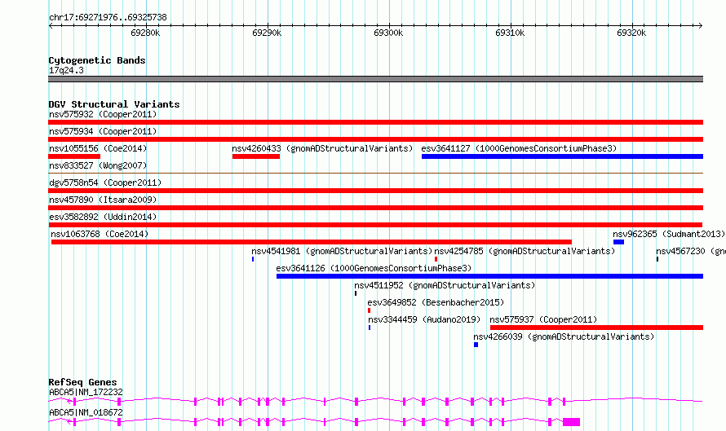
Task: Click the tiny red esv3649852 marker
Action: coord(369,310)
